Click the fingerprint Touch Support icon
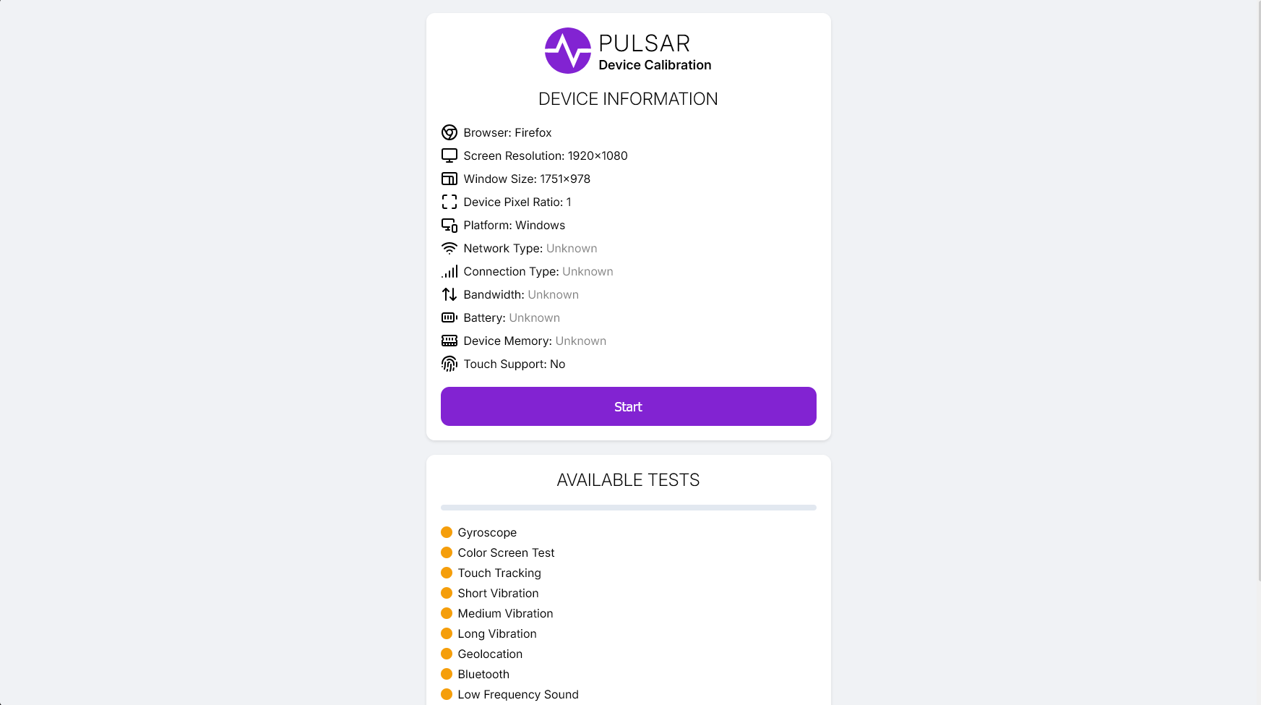1261x705 pixels. click(x=449, y=364)
